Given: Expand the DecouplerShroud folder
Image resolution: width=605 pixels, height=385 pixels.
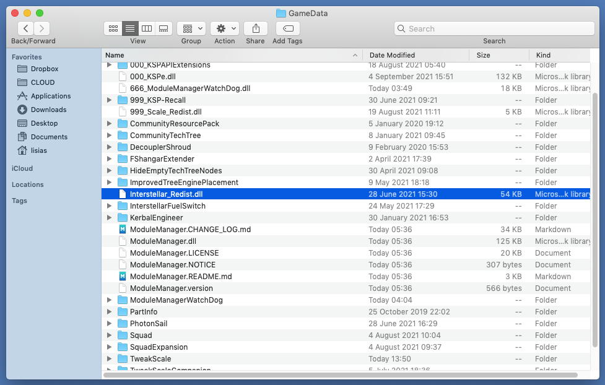Looking at the screenshot, I should pyautogui.click(x=109, y=147).
